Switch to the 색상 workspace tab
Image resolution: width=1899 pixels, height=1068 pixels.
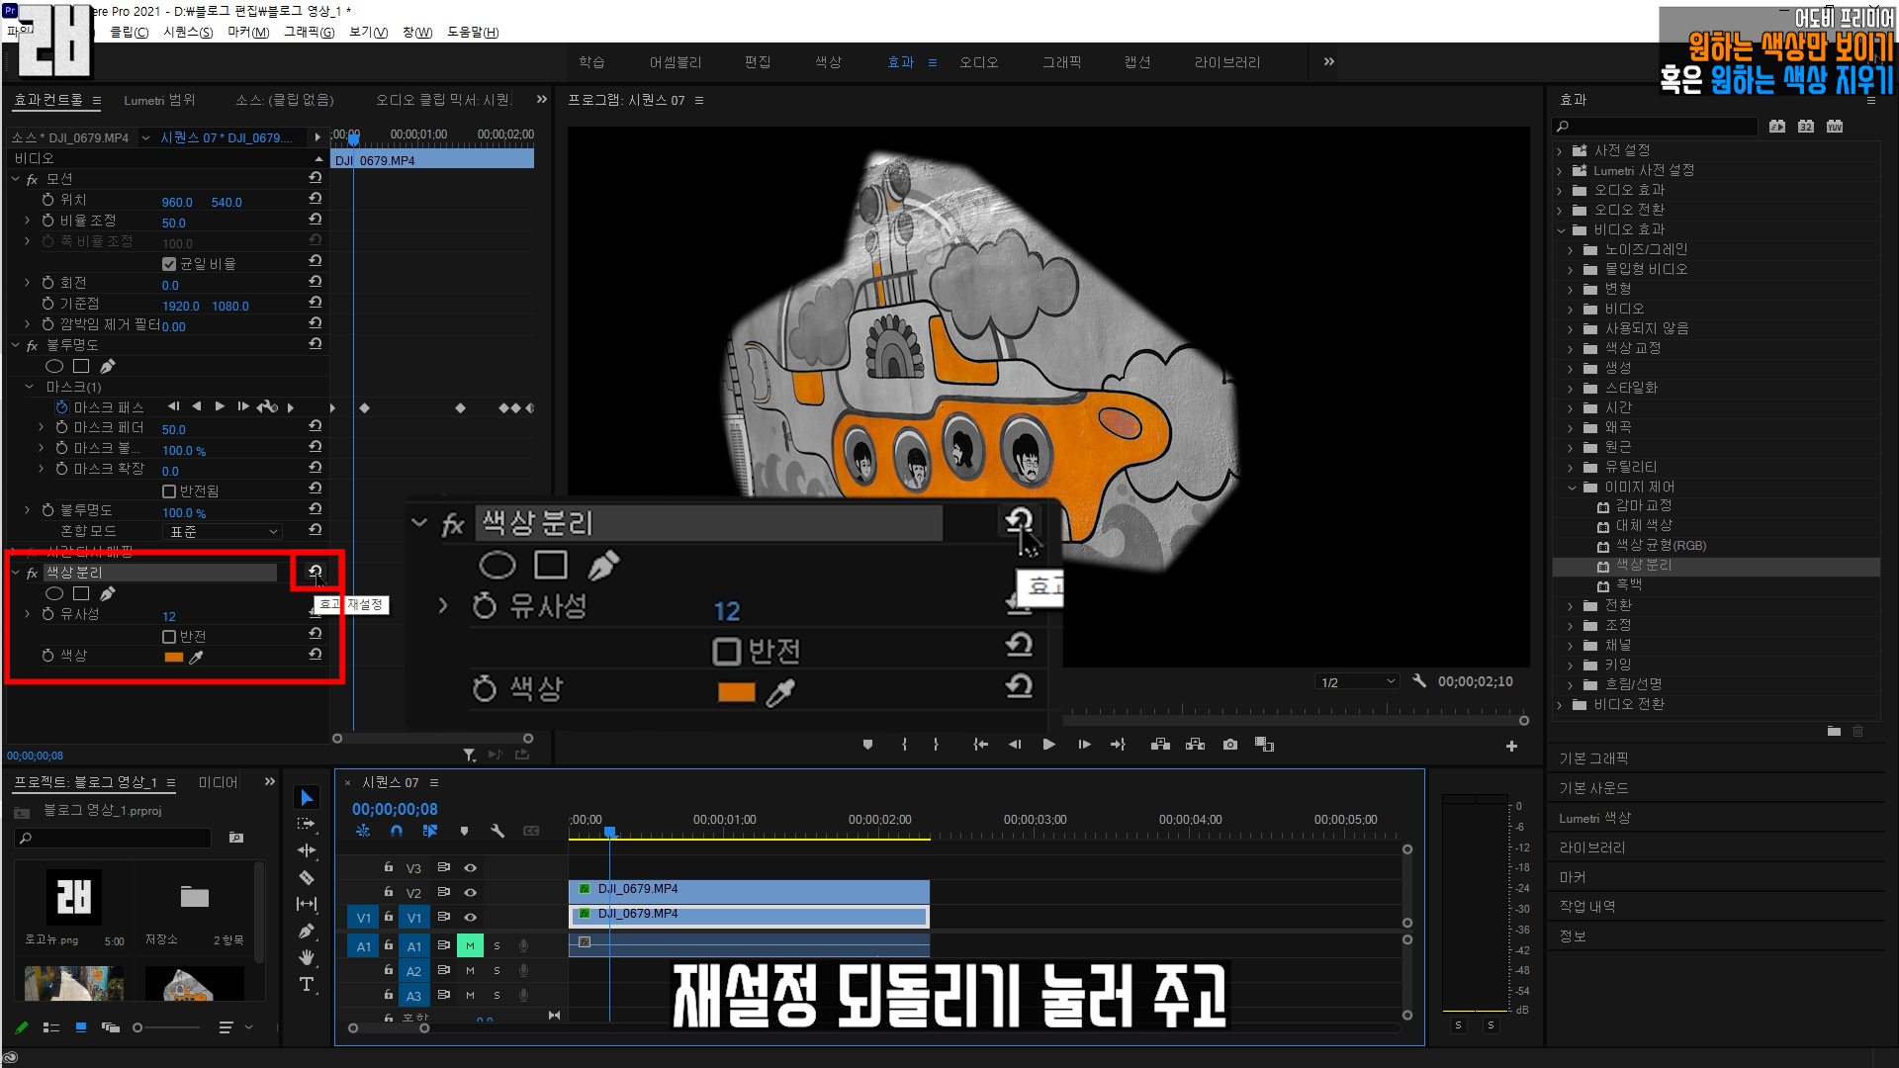click(828, 62)
